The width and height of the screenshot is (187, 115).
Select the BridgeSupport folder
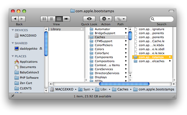tap(108, 33)
